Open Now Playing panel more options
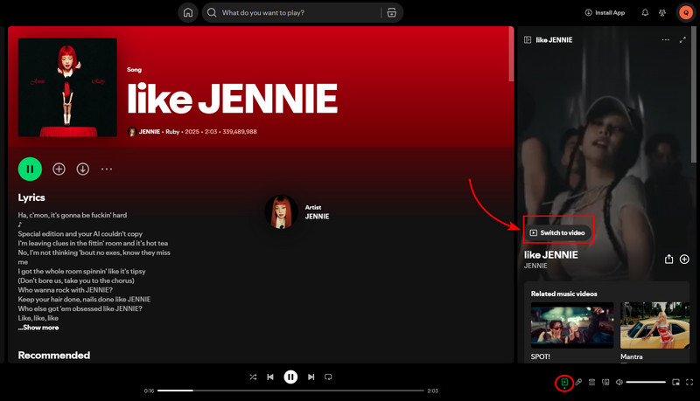The width and height of the screenshot is (700, 401). (x=665, y=40)
